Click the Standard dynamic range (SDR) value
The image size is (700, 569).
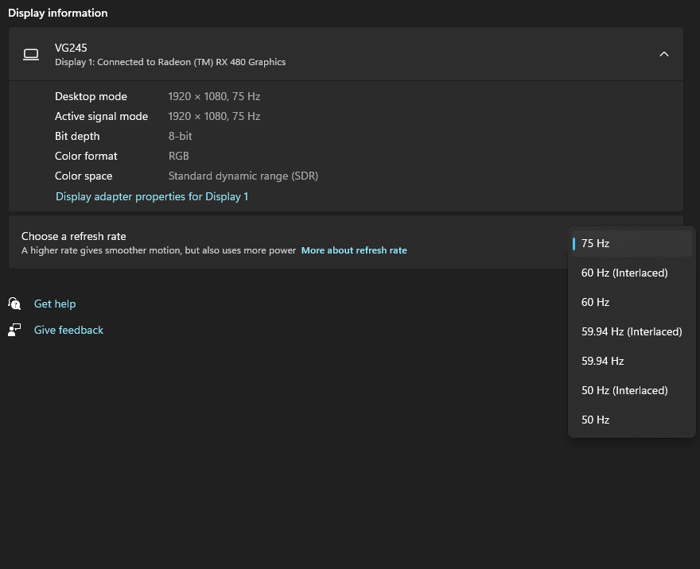coord(243,176)
